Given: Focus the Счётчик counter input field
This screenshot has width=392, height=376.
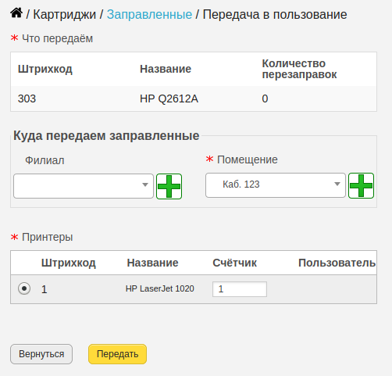Looking at the screenshot, I should (240, 289).
